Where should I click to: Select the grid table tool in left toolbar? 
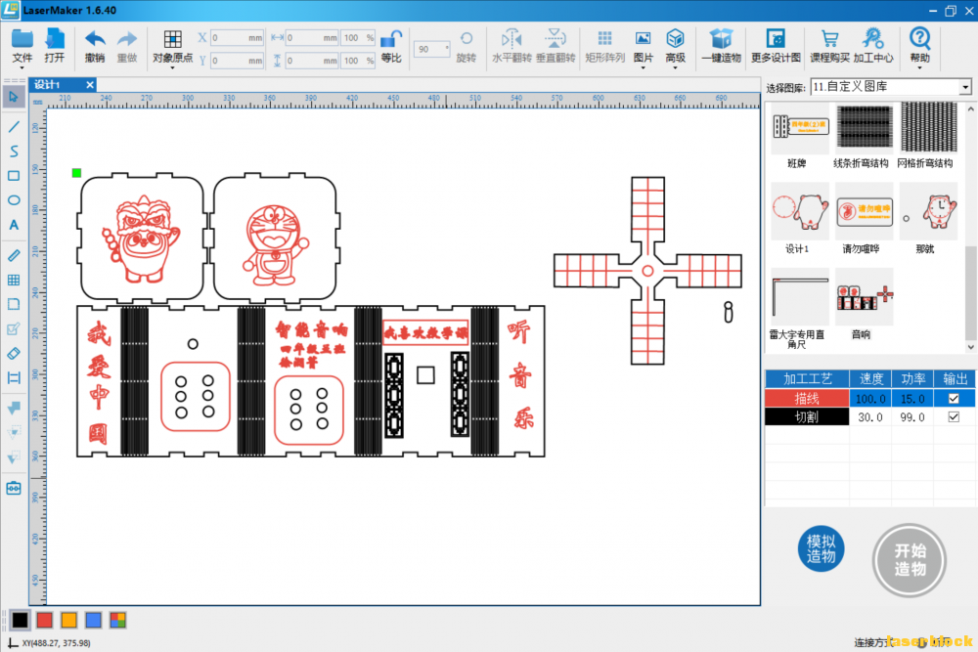coord(14,280)
